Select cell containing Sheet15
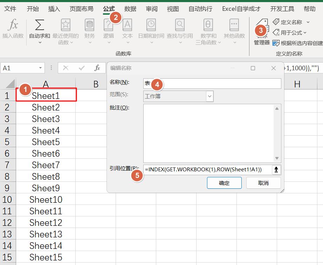Viewport: 323px width, 265px height. (46, 257)
